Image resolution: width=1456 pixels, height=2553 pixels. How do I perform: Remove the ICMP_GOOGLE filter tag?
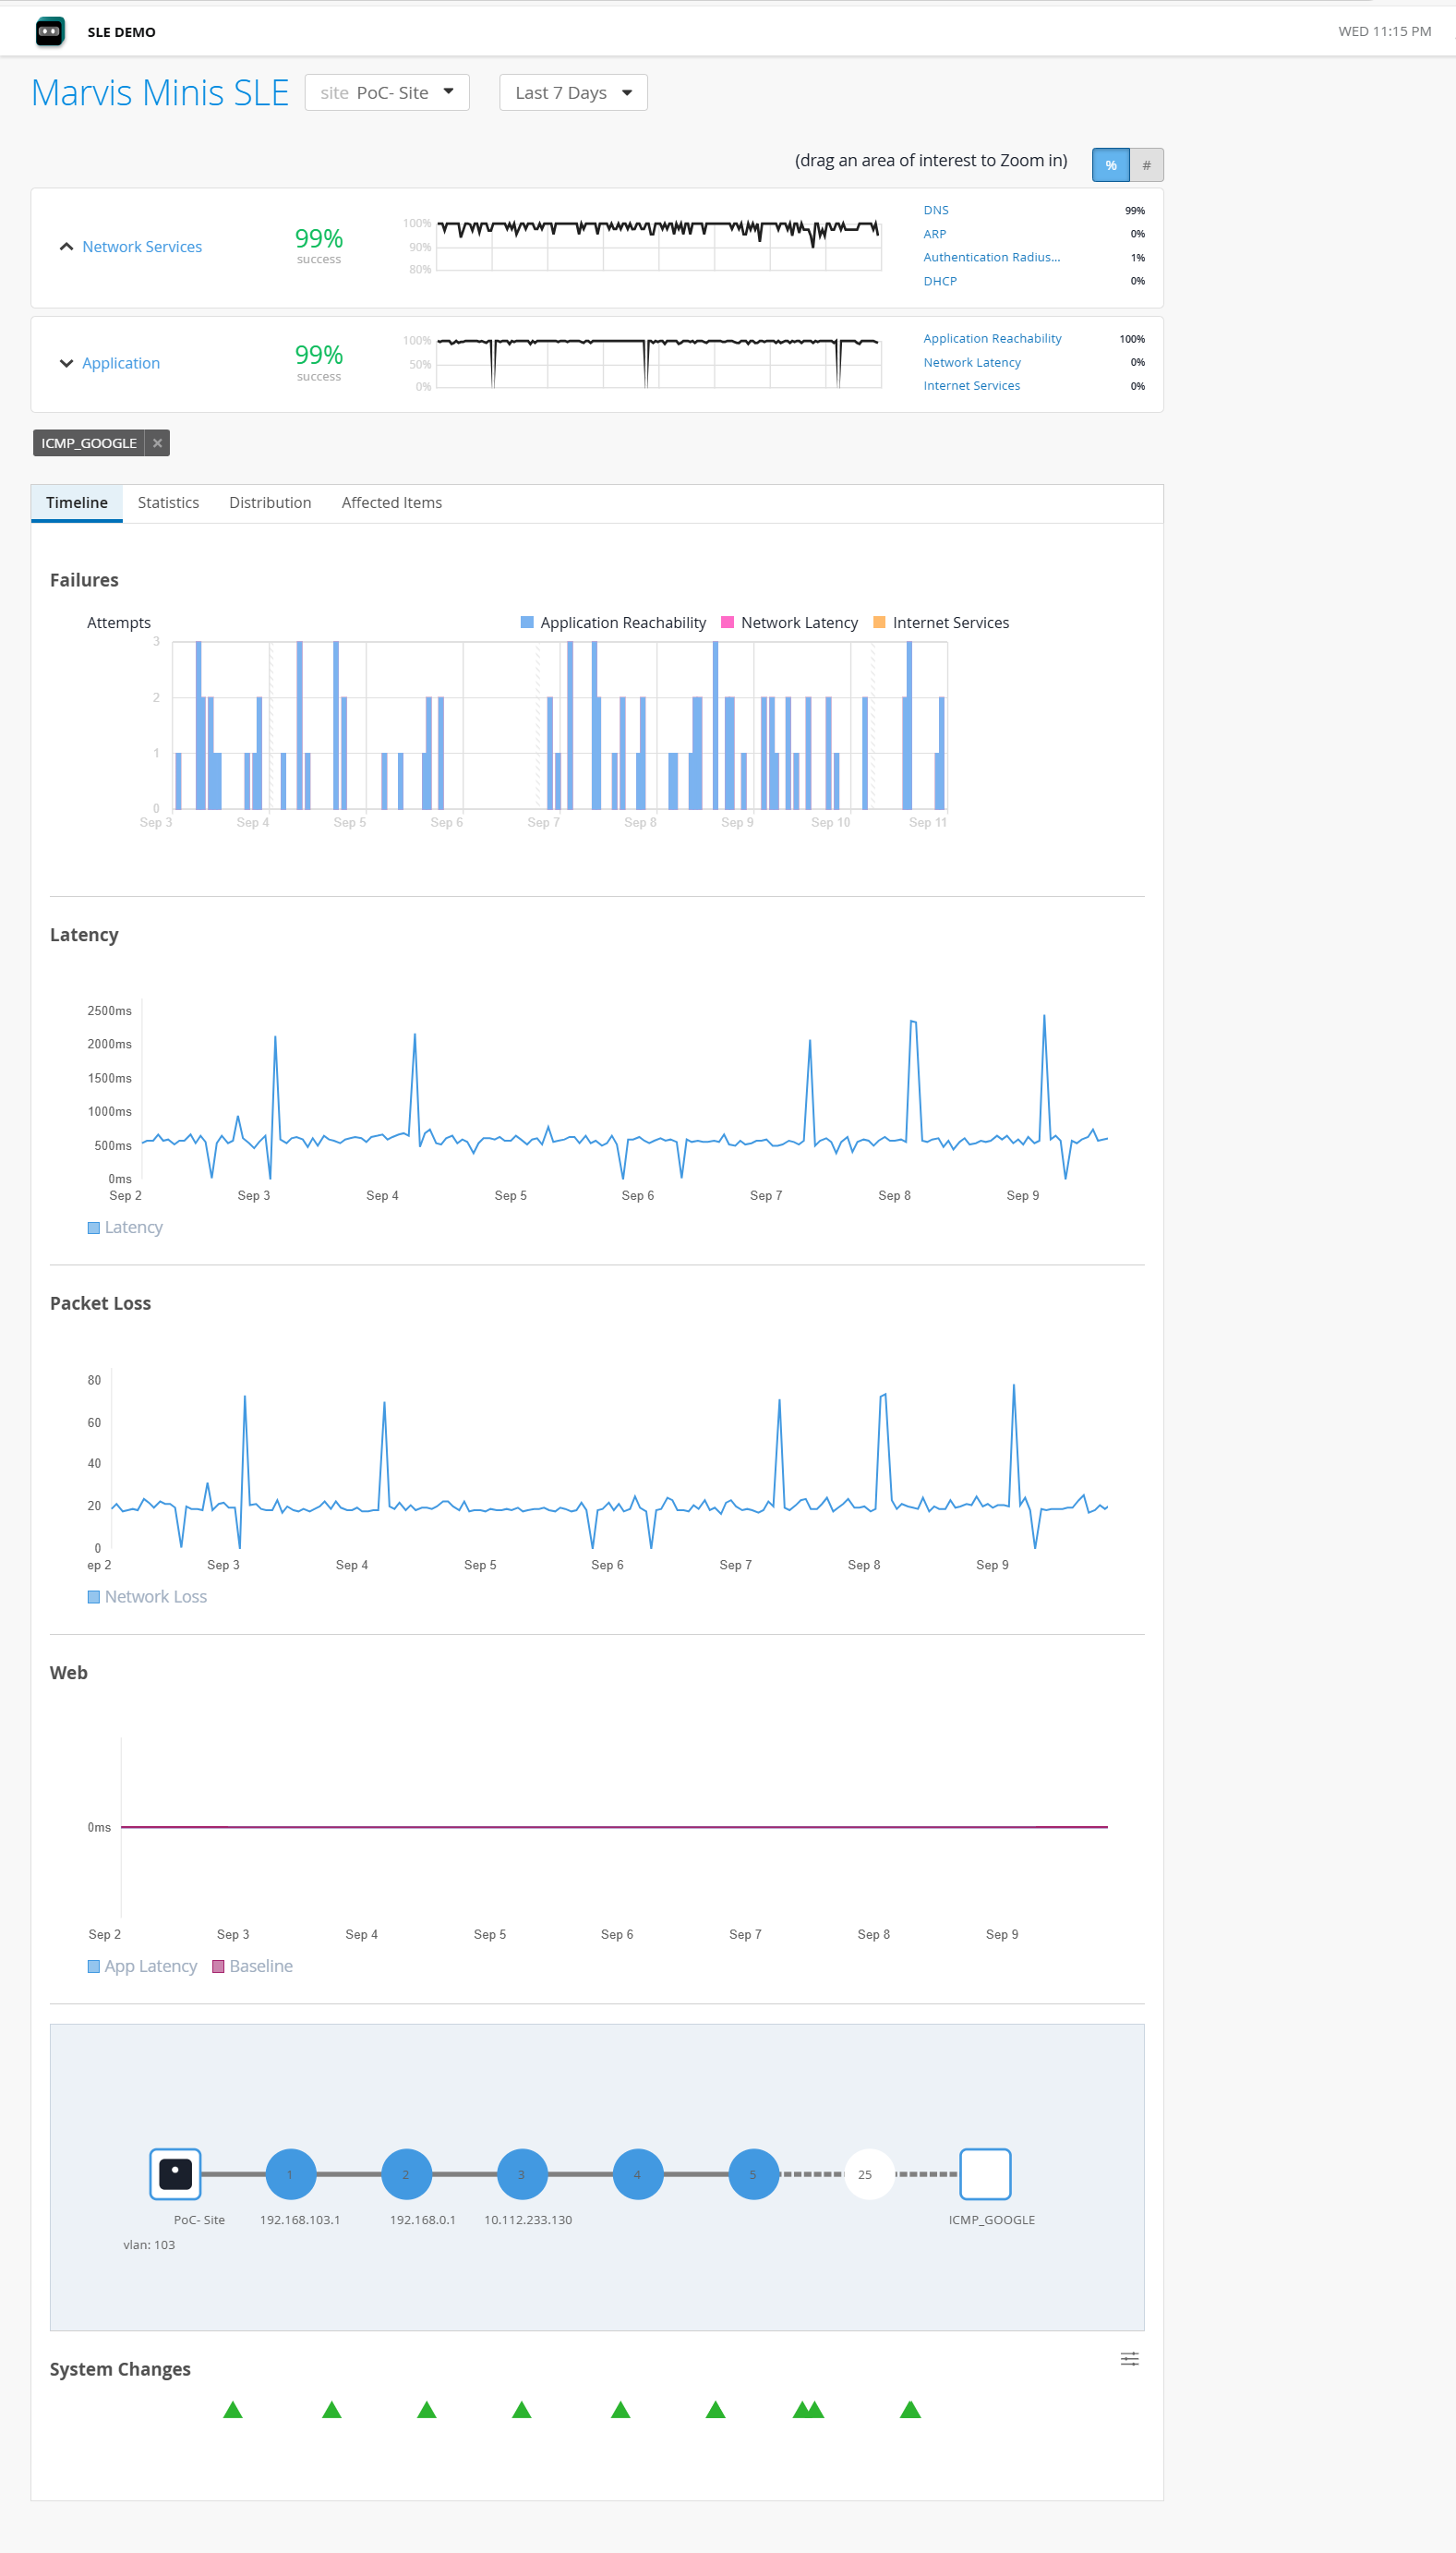point(157,443)
